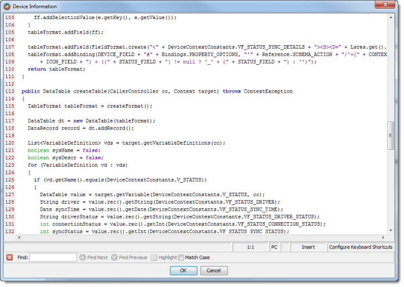Click the Find Previous arrow icon
Viewport: 404px width, 287px height.
(115, 257)
